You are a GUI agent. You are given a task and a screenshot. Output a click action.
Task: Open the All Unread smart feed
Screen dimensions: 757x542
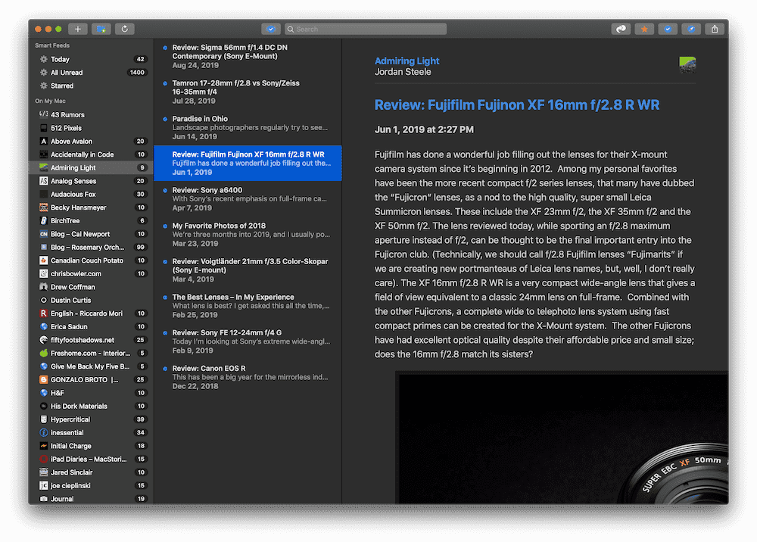[91, 73]
